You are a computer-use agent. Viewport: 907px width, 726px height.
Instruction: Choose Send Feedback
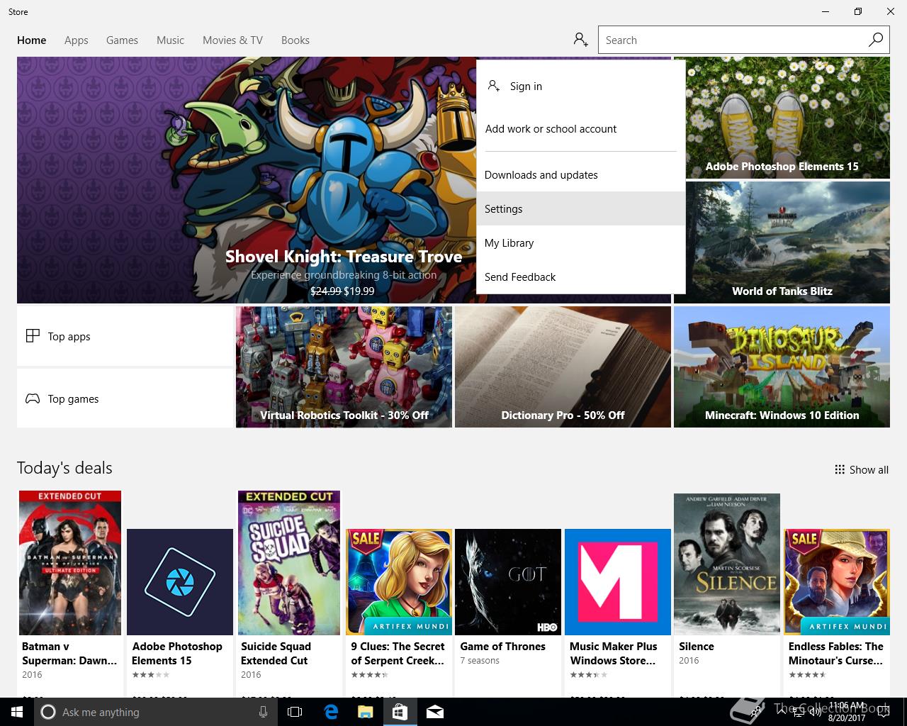(581, 277)
